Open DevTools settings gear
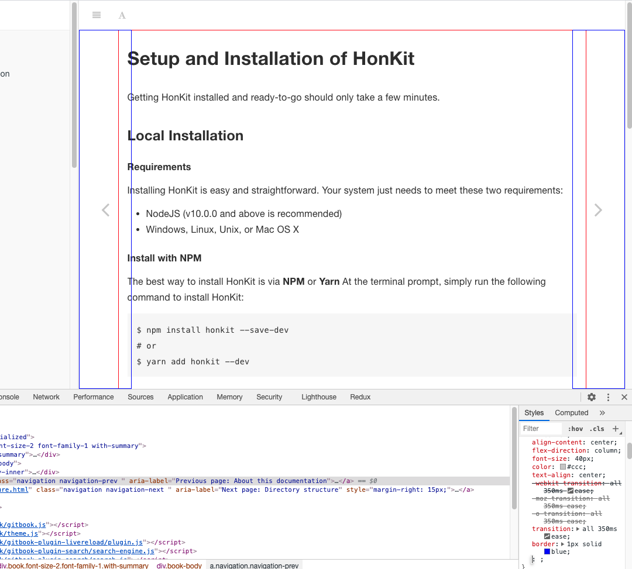 [591, 397]
